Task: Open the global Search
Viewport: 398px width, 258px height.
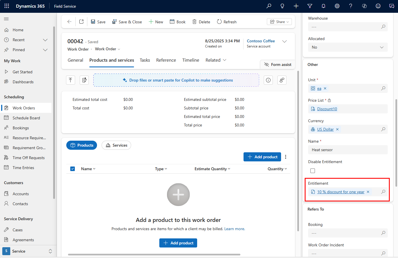Action: [269, 6]
